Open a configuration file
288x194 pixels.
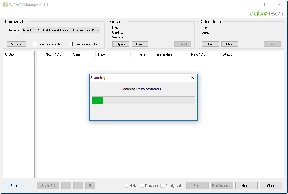[x=210, y=44]
